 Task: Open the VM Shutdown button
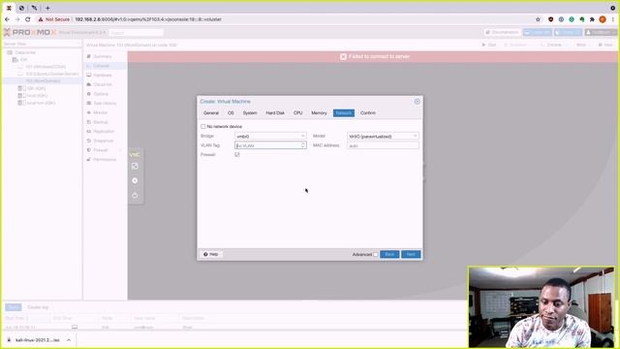(515, 46)
